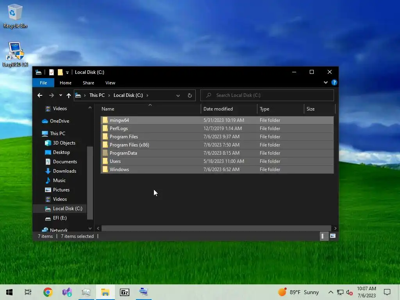The height and width of the screenshot is (300, 400).
Task: Open the address bar history dropdown
Action: point(178,96)
